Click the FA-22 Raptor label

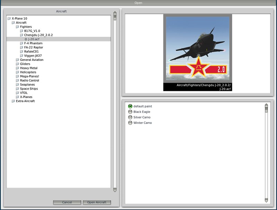[x=34, y=47]
